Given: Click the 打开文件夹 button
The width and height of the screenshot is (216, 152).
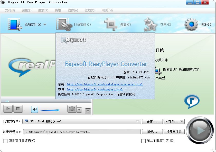Looking at the screenshot, I should [x=174, y=132].
